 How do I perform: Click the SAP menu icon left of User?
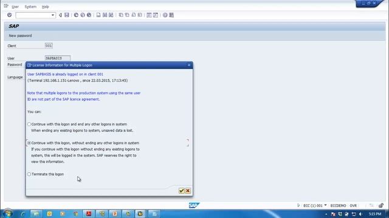(6, 6)
